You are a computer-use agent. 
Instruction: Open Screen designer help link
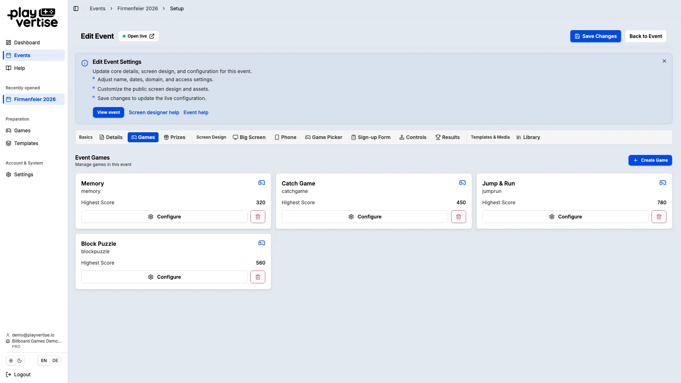click(154, 112)
